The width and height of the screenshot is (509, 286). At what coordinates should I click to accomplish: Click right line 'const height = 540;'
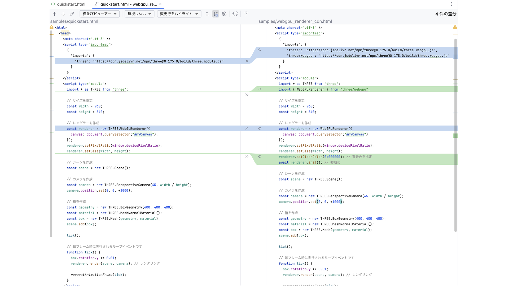tap(297, 112)
